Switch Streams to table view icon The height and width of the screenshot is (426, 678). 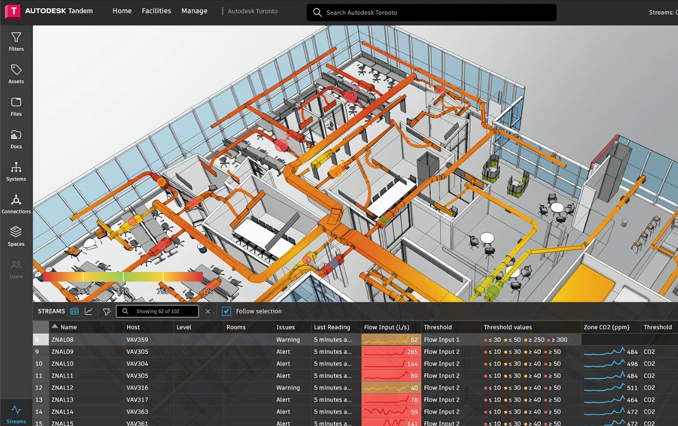click(75, 311)
